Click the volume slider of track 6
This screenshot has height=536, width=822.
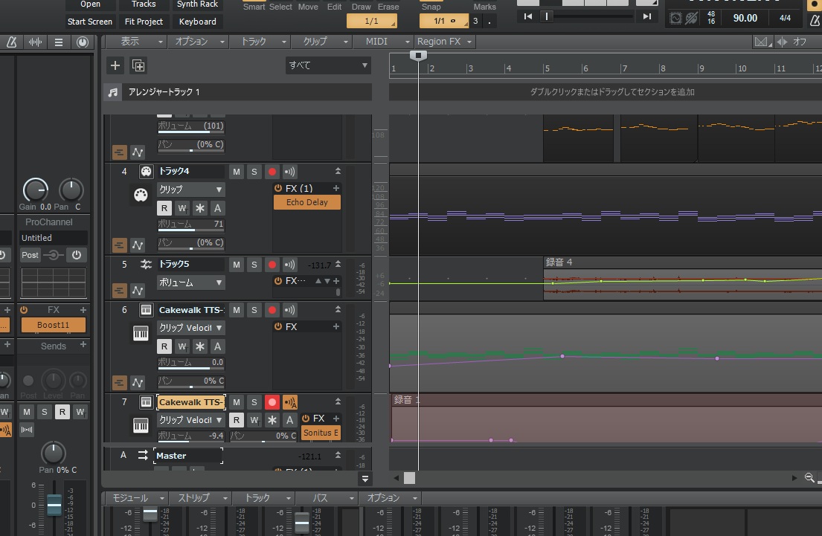tap(190, 363)
